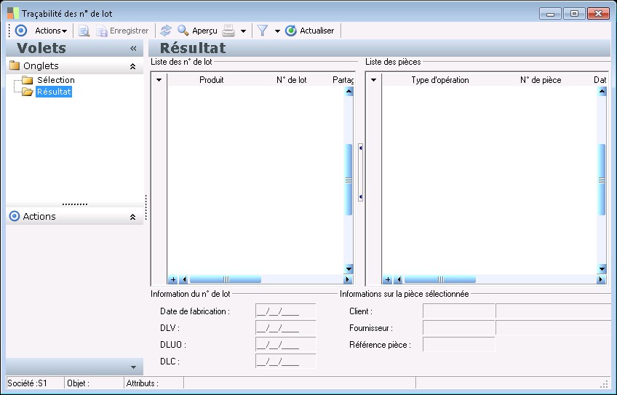Click pieces list vertical scrollbar thumb

601,180
